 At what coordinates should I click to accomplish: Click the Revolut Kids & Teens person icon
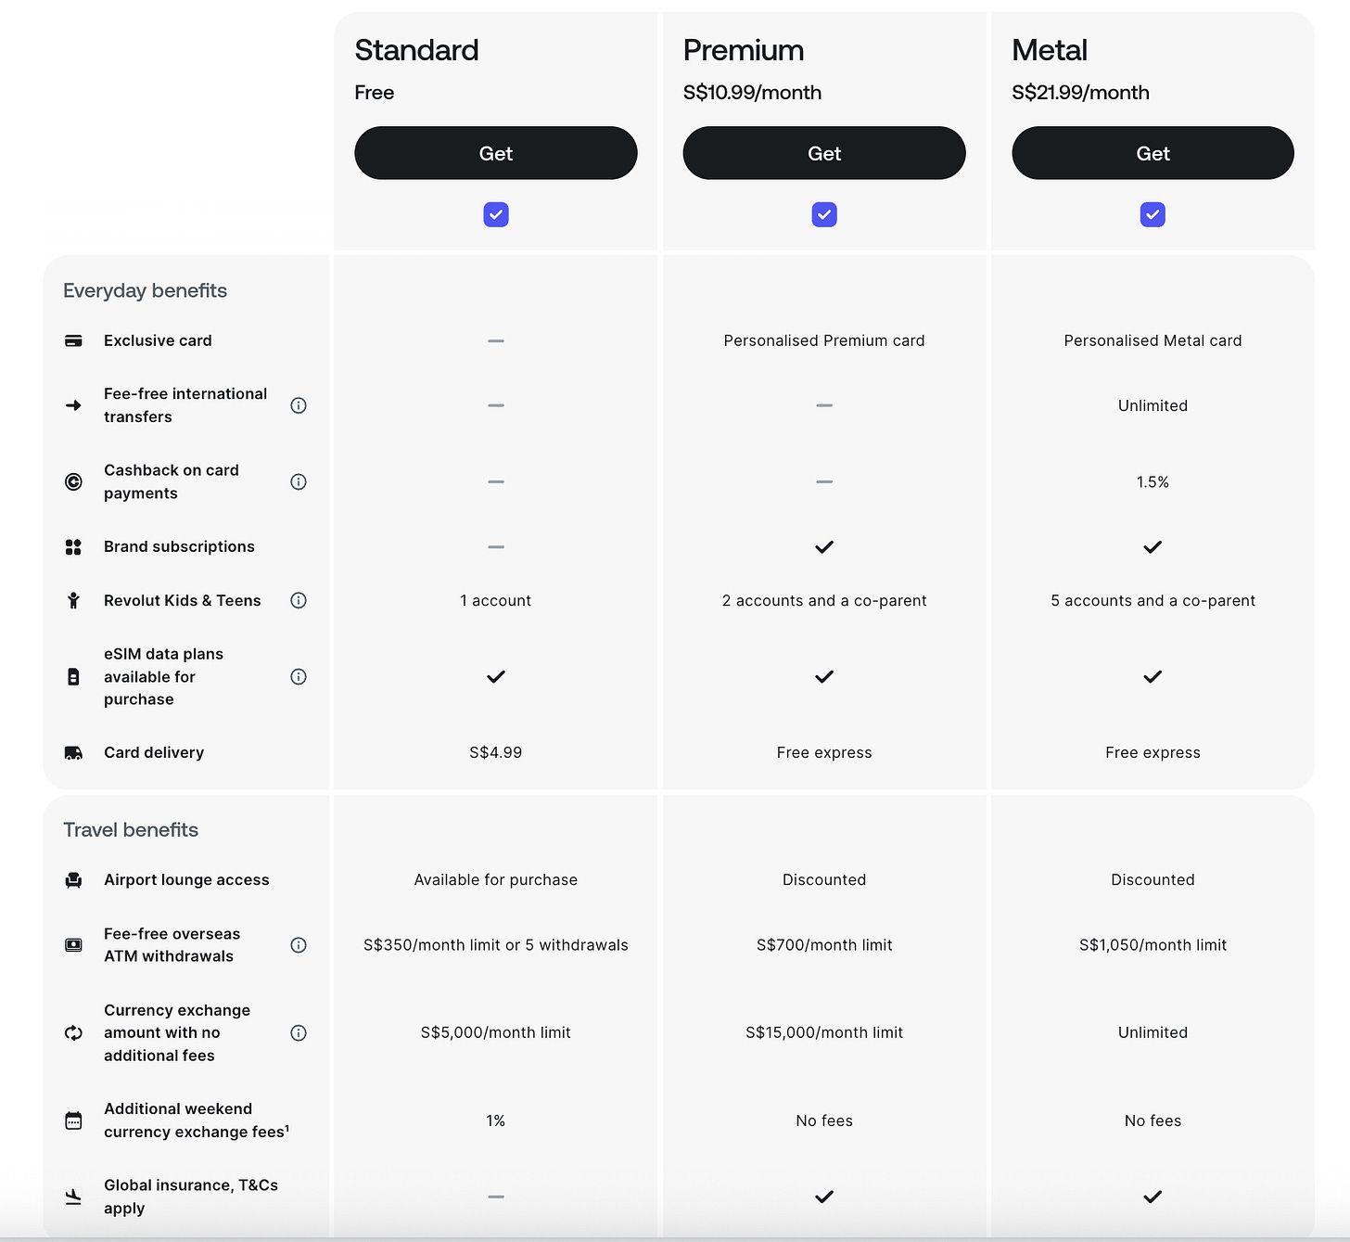point(73,600)
